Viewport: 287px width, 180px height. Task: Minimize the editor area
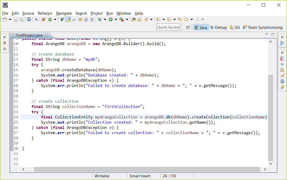(x=267, y=34)
